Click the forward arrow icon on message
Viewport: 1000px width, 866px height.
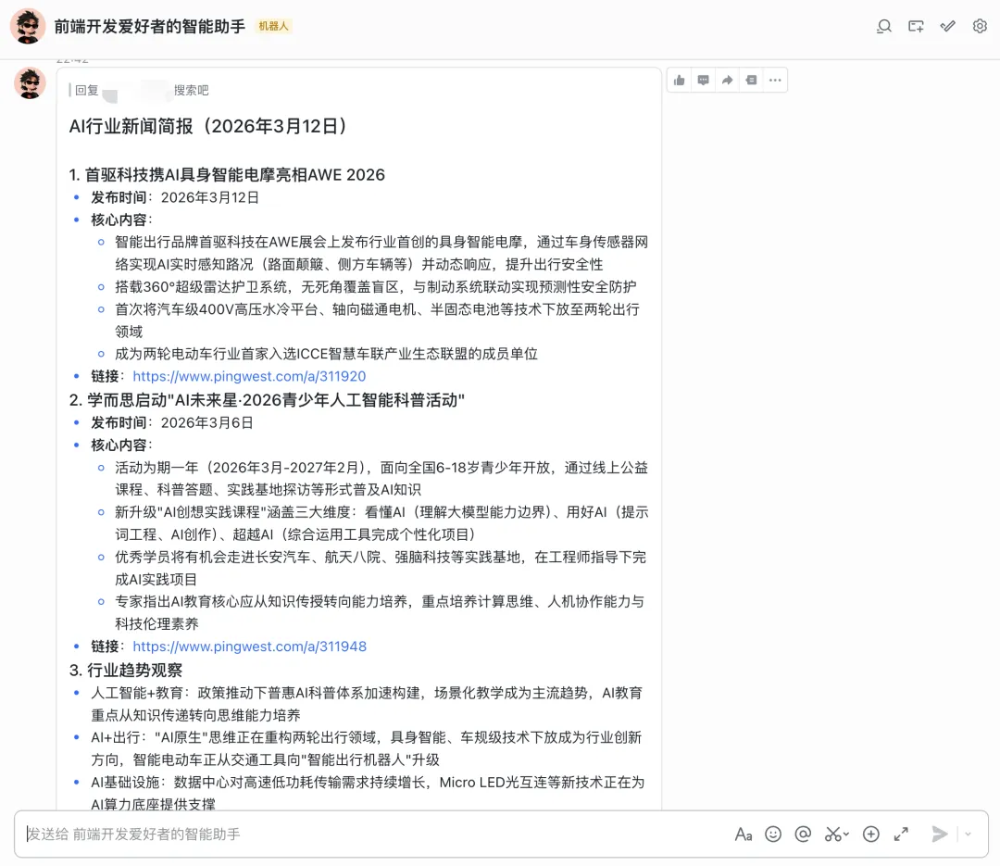[x=727, y=81]
